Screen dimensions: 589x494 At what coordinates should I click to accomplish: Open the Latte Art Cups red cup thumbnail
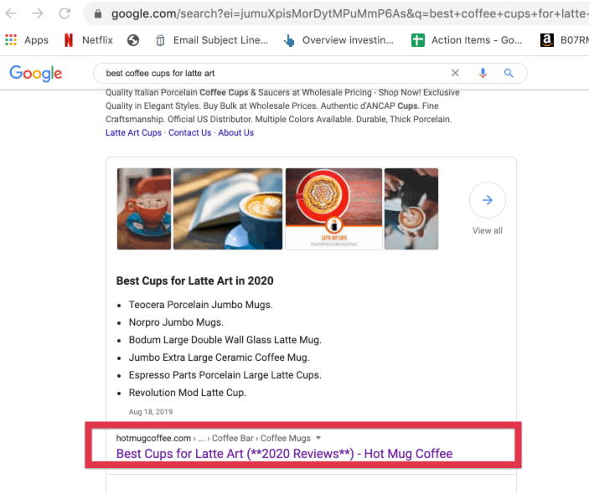333,208
